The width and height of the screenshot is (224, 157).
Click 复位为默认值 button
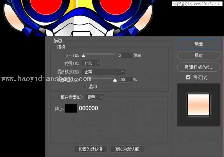tap(127, 149)
